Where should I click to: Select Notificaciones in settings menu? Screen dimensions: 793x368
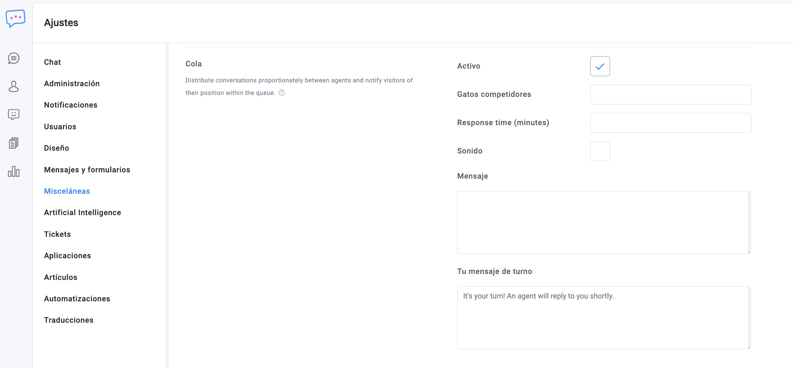(x=71, y=105)
